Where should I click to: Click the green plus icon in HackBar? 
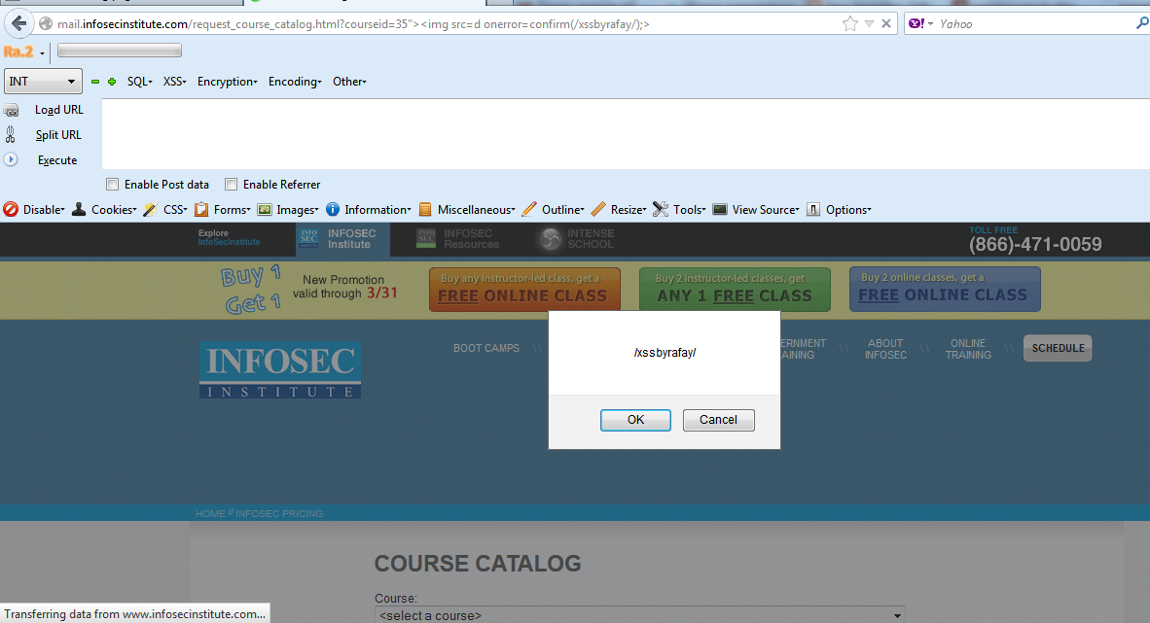[112, 83]
